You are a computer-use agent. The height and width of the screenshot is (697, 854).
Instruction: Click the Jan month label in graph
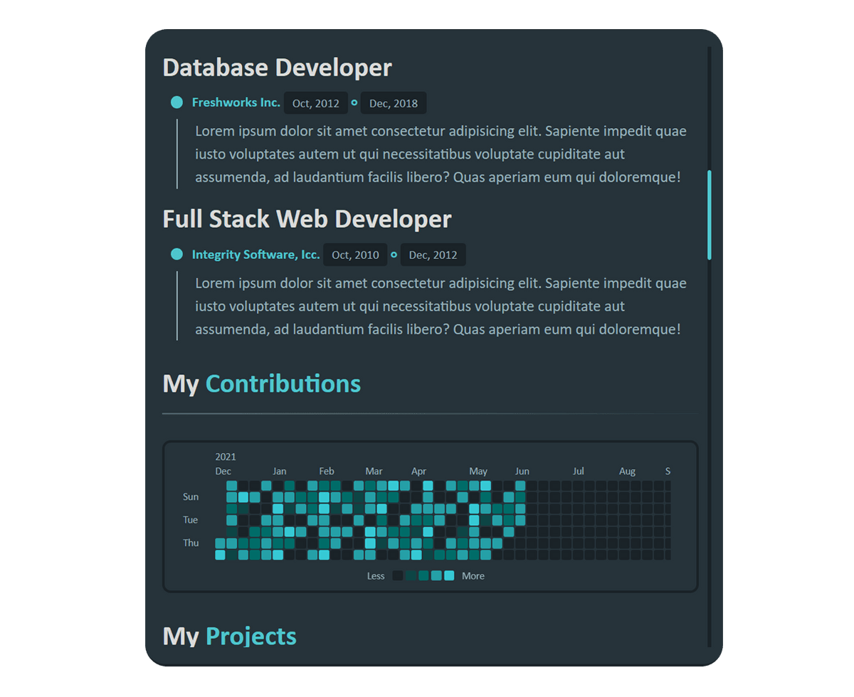tap(280, 471)
